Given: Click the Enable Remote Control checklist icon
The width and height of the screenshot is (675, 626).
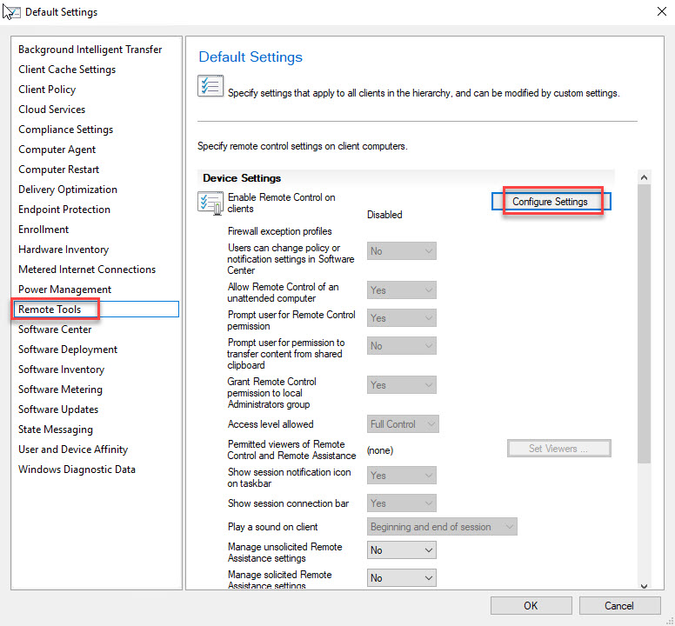Looking at the screenshot, I should (211, 203).
